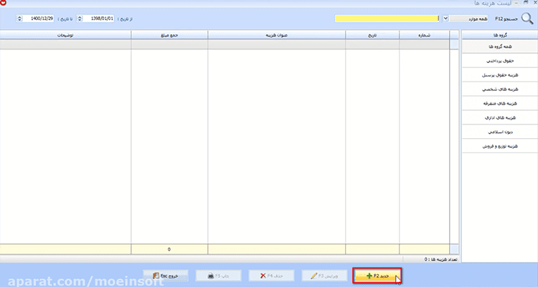Click the از تاریخ date field 1398/01/01
The width and height of the screenshot is (538, 287).
click(x=98, y=19)
